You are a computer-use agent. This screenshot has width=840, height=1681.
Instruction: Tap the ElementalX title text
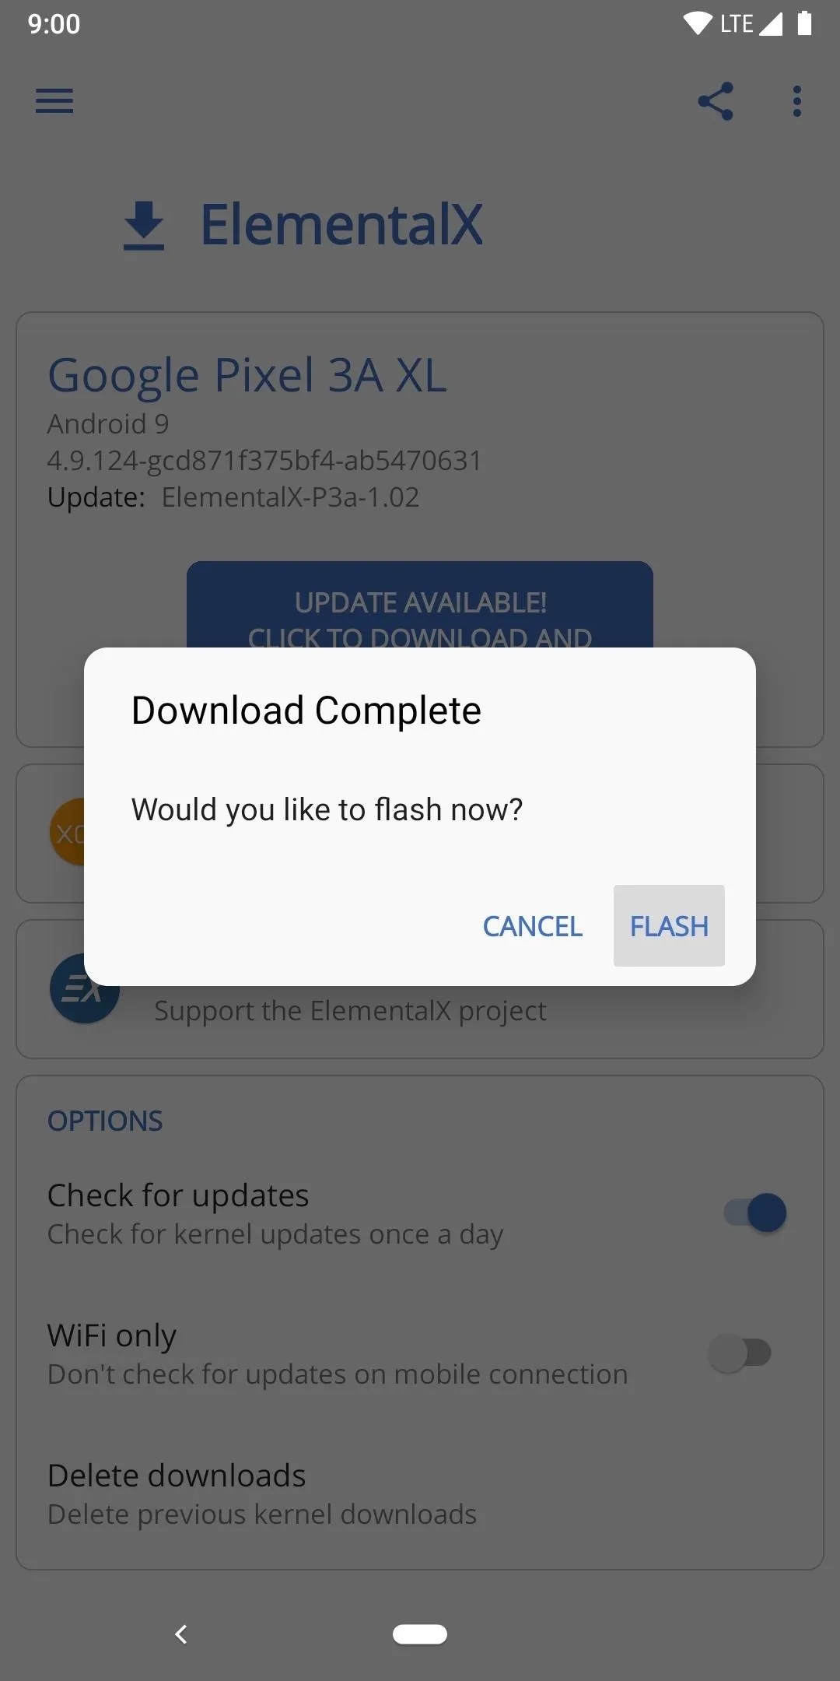(x=341, y=225)
